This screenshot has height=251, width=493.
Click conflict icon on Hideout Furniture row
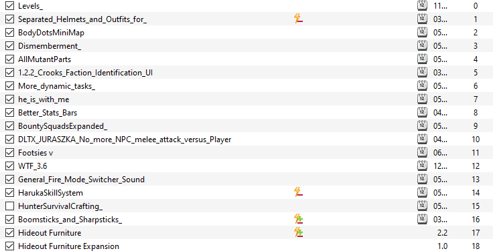(298, 232)
